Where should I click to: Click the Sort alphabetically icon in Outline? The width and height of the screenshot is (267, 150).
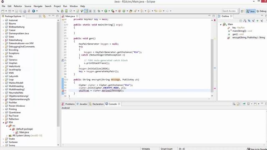(245, 21)
